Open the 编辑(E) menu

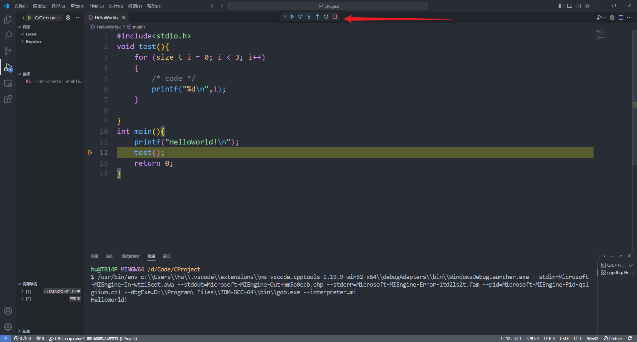(39, 6)
